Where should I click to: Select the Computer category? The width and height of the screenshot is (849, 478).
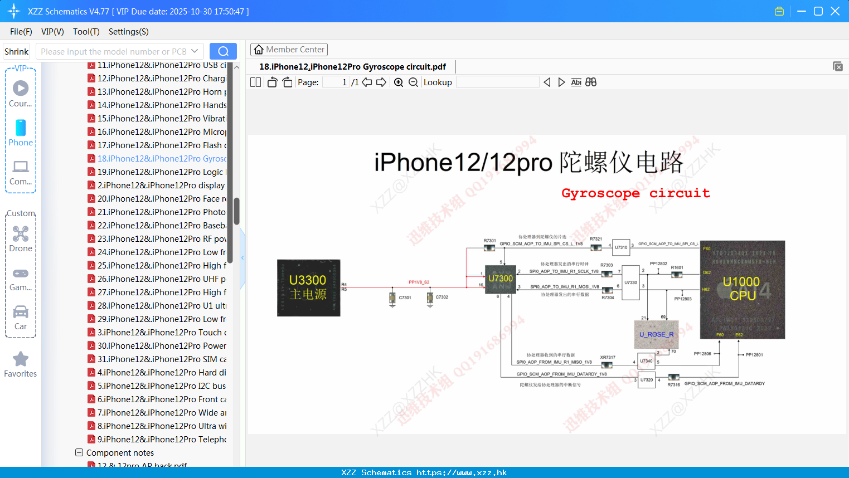21,172
